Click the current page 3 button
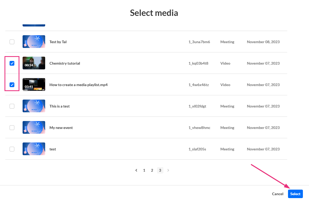 coord(160,170)
